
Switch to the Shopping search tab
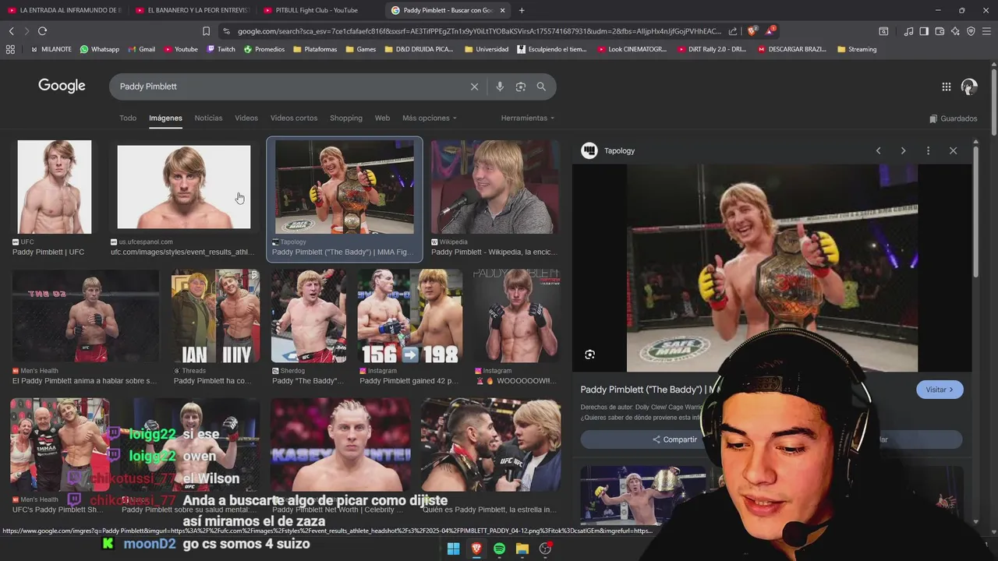(346, 118)
